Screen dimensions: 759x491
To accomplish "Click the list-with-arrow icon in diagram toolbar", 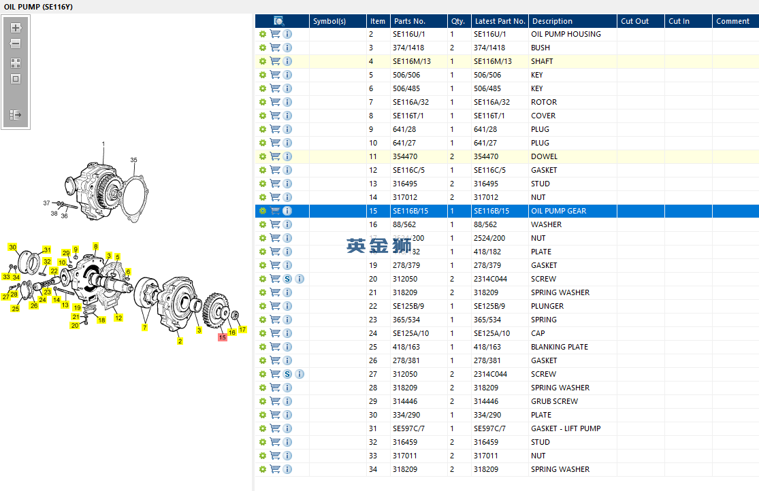I will tap(16, 115).
